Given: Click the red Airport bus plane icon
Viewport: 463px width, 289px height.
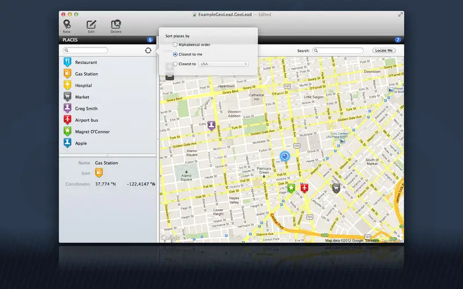Looking at the screenshot, I should point(67,120).
